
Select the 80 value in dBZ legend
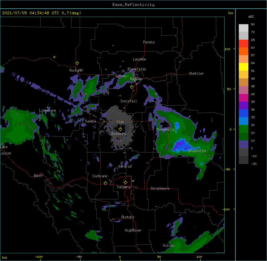[x=253, y=24]
